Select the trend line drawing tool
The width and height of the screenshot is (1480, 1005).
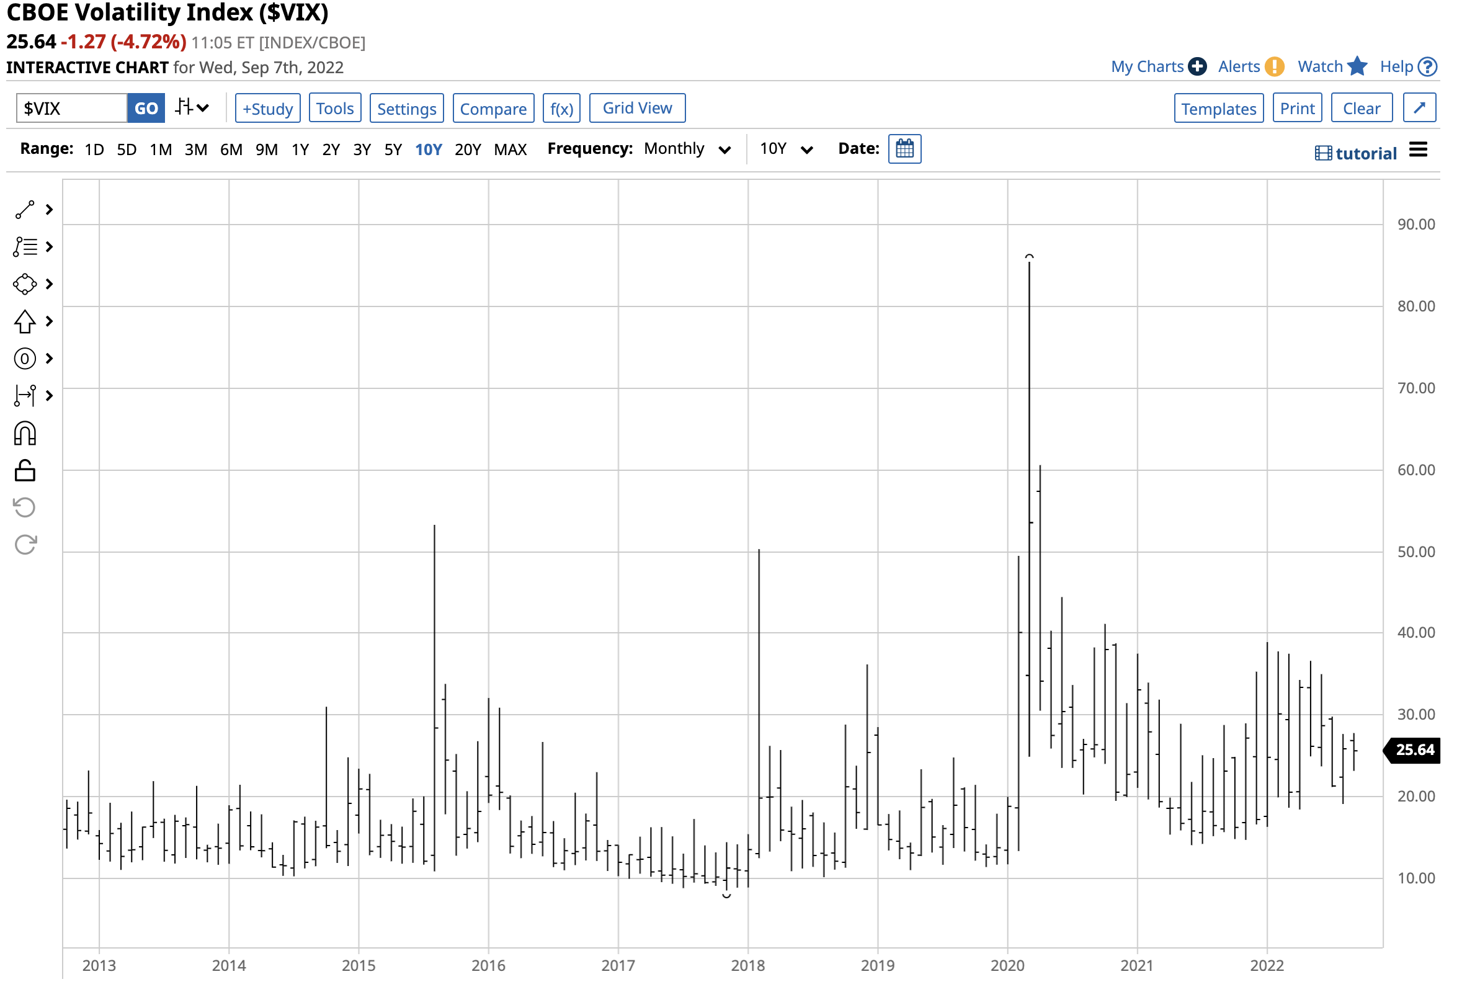[25, 210]
